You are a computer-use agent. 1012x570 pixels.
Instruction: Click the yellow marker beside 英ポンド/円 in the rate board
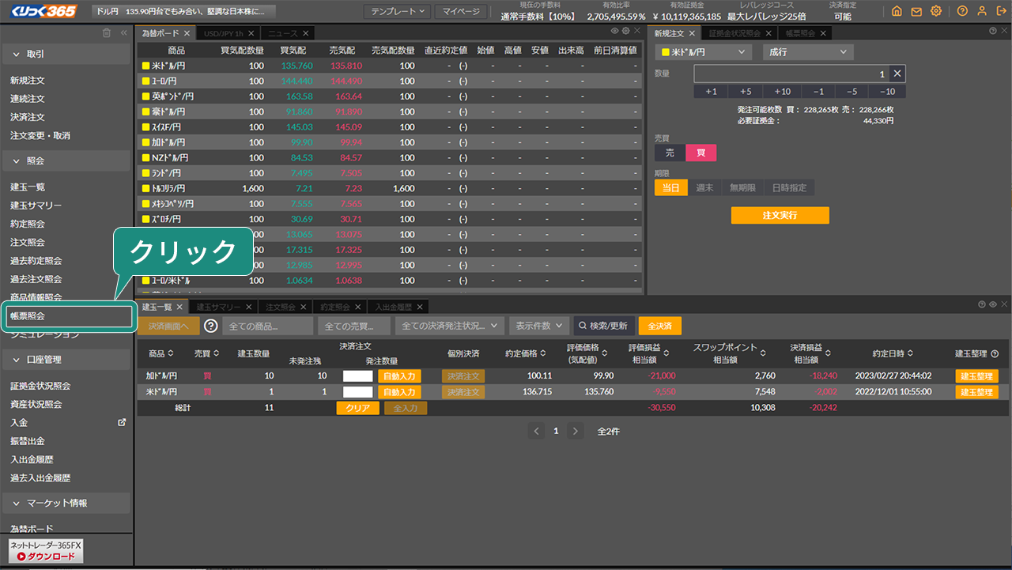145,96
